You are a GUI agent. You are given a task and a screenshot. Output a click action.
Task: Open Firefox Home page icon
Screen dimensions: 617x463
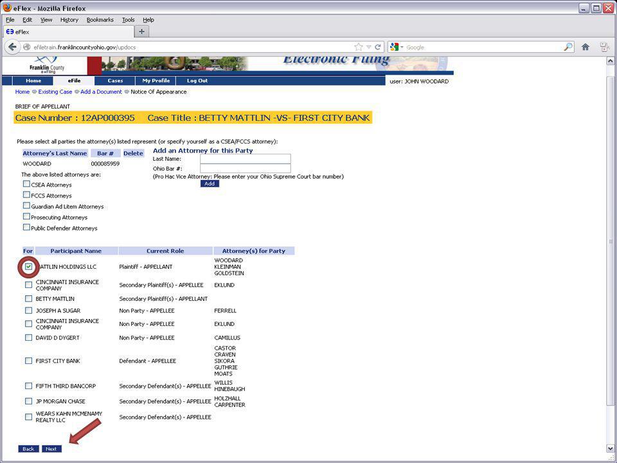[x=586, y=47]
